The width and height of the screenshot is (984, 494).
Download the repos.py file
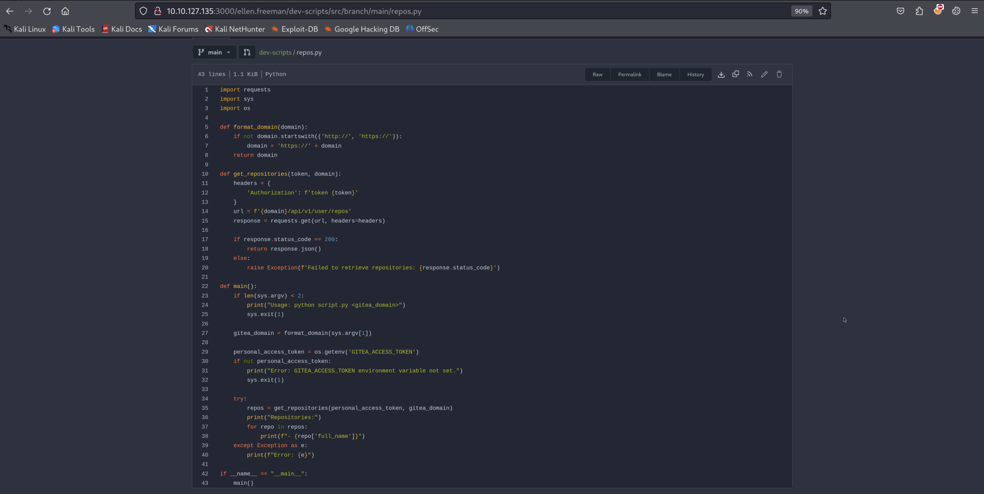tap(721, 75)
